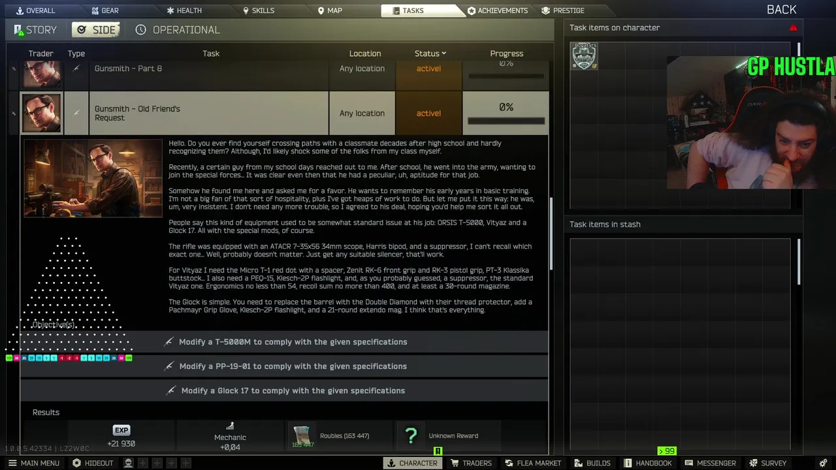Click the wrench icon beside Glock 17 objective
The image size is (836, 470).
click(x=171, y=390)
